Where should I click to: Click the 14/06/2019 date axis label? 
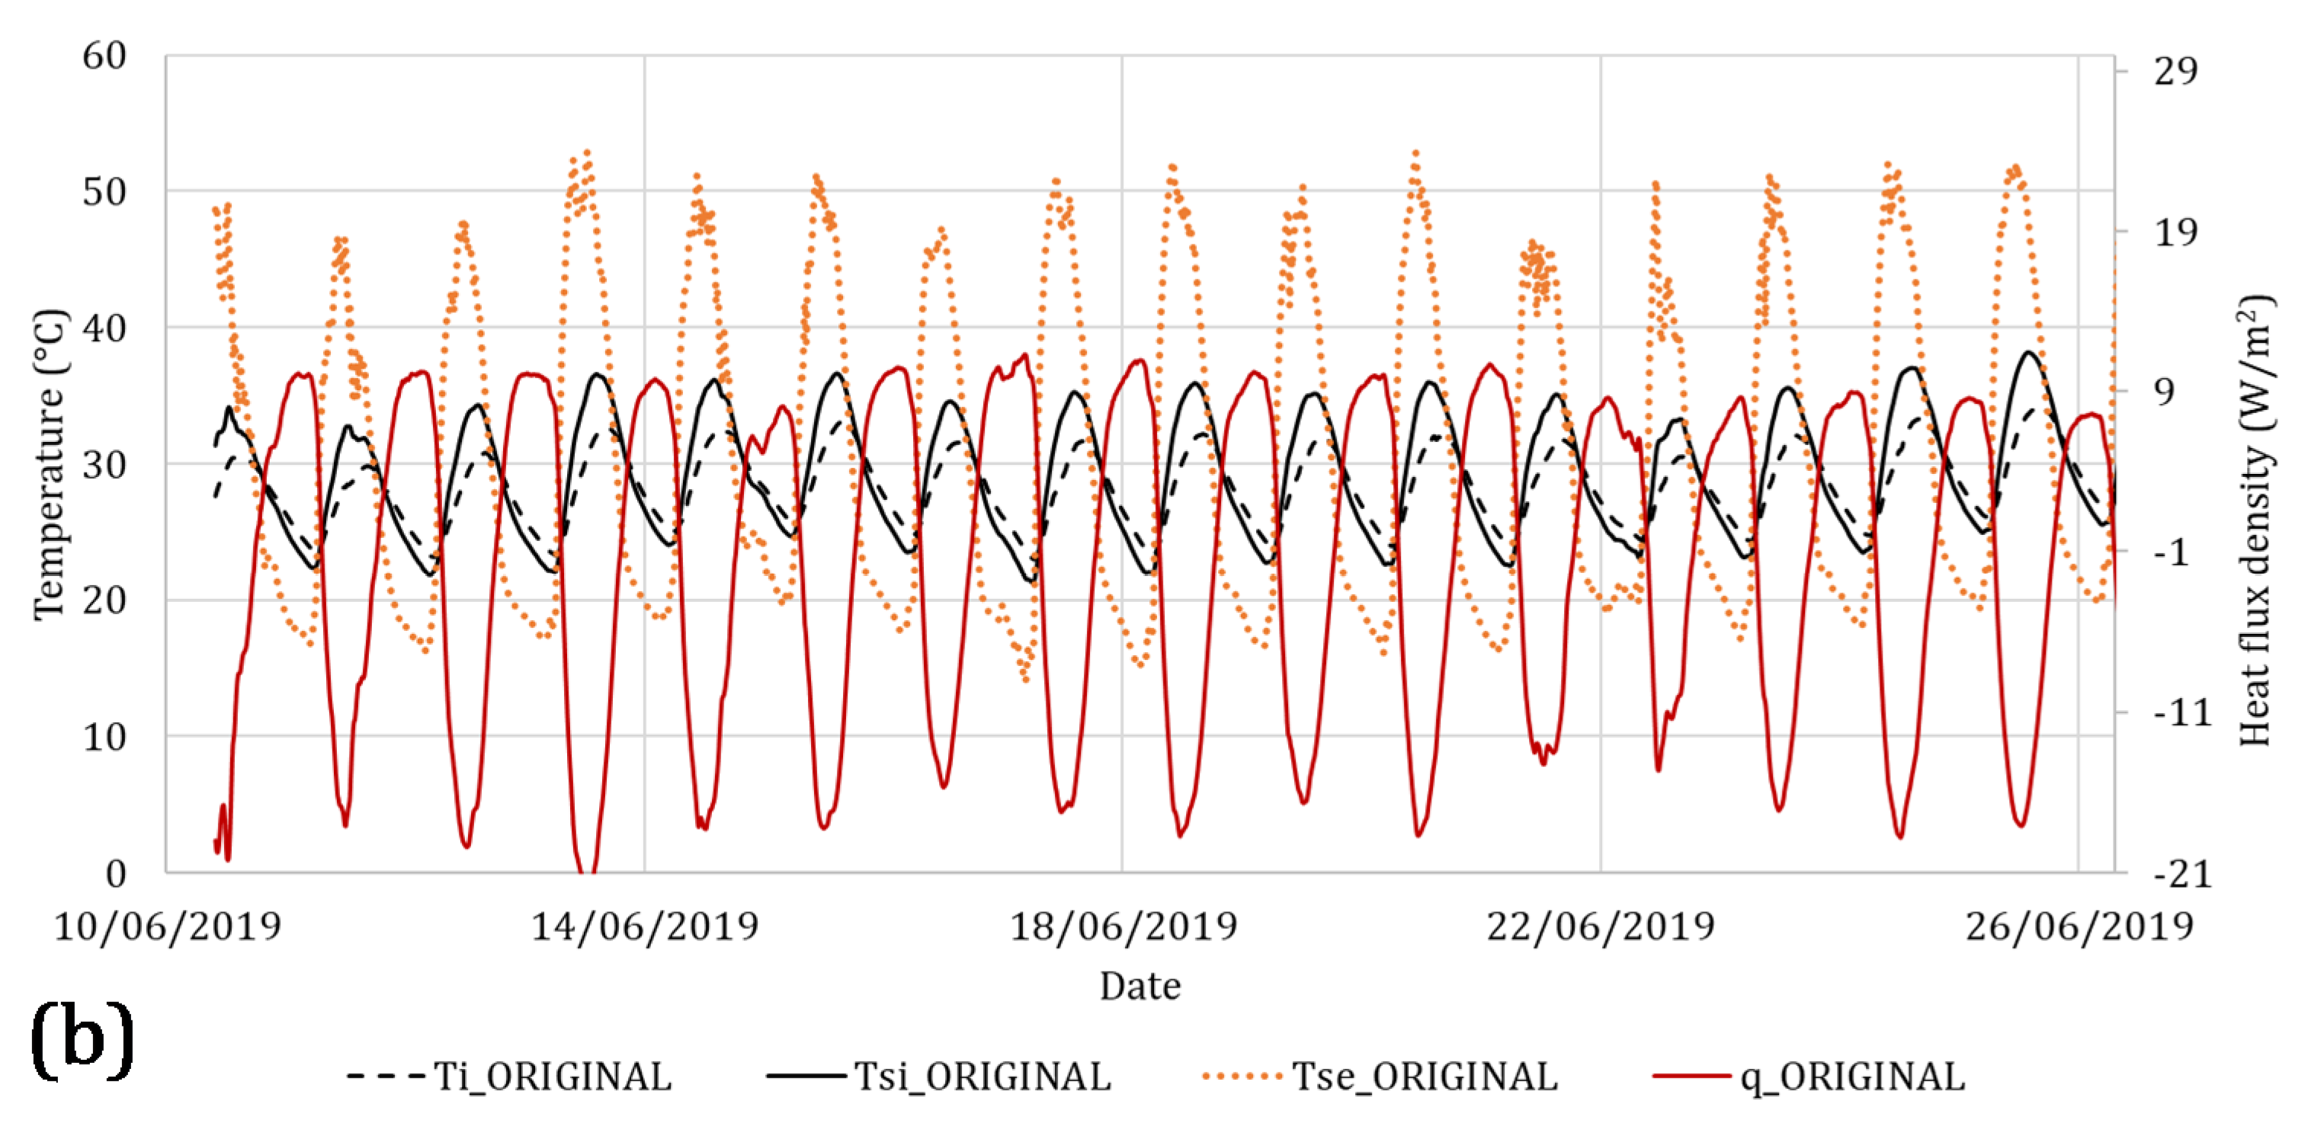tap(644, 927)
